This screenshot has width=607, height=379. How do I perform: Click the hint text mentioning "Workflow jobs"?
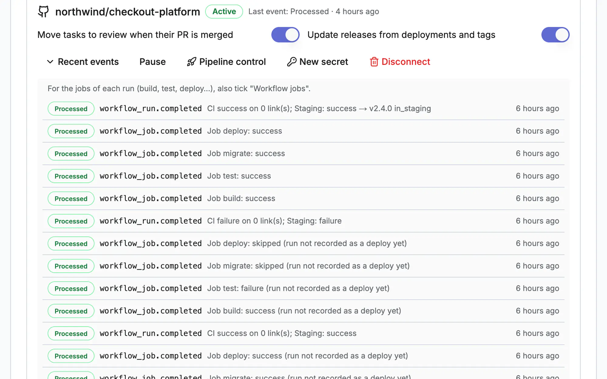pos(179,89)
